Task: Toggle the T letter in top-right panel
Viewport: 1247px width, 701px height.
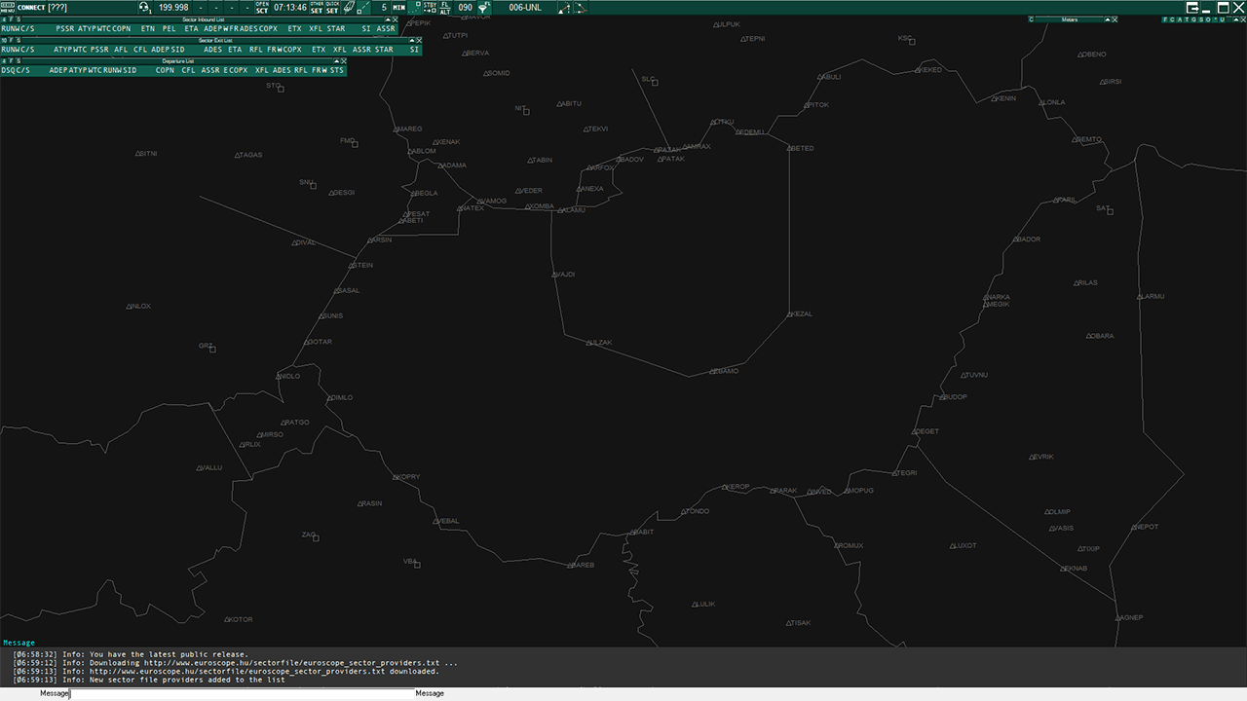Action: point(1187,19)
